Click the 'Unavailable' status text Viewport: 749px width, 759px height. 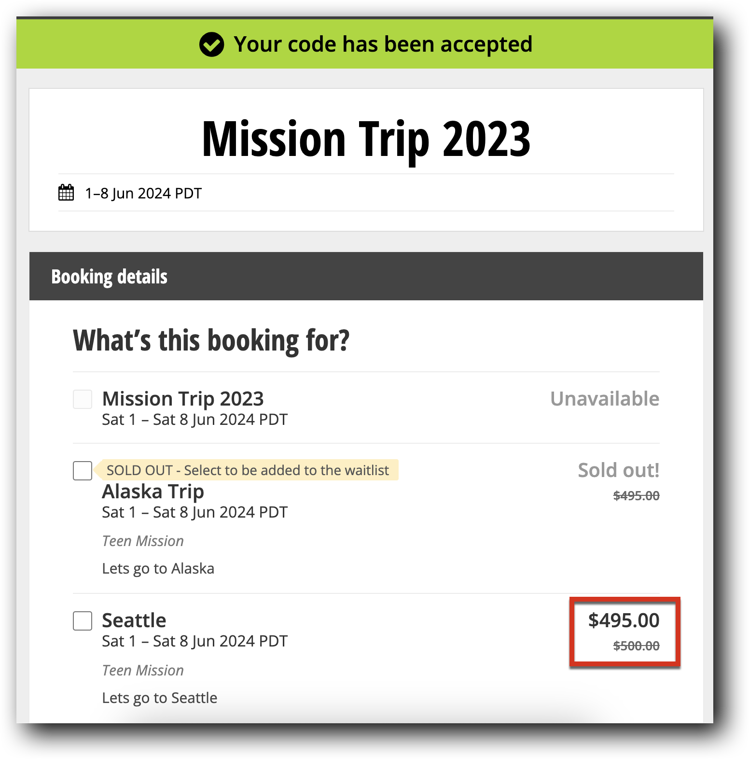pos(605,399)
